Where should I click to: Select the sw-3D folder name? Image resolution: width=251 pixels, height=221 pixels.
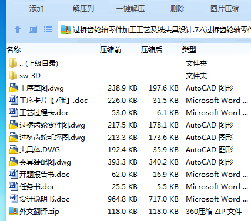click(30, 76)
